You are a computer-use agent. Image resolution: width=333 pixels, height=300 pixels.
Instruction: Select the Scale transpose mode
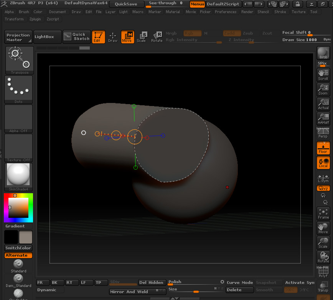tap(142, 37)
